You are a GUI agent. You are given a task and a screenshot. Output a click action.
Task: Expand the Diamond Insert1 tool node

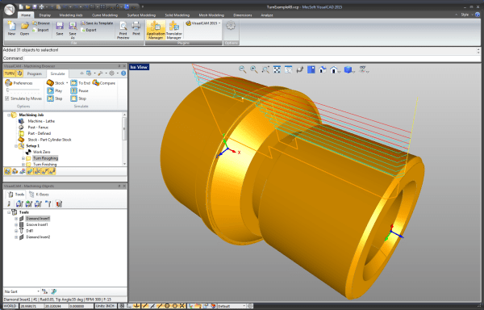(x=16, y=219)
